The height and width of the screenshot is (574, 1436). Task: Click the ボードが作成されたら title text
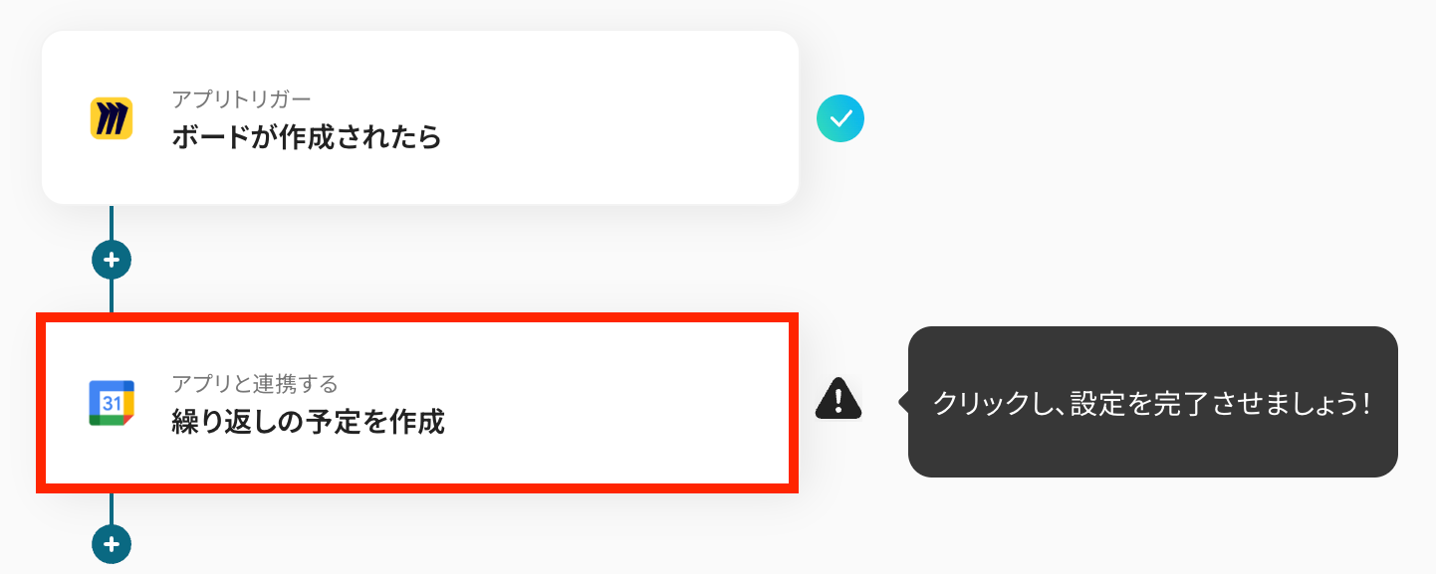point(307,137)
